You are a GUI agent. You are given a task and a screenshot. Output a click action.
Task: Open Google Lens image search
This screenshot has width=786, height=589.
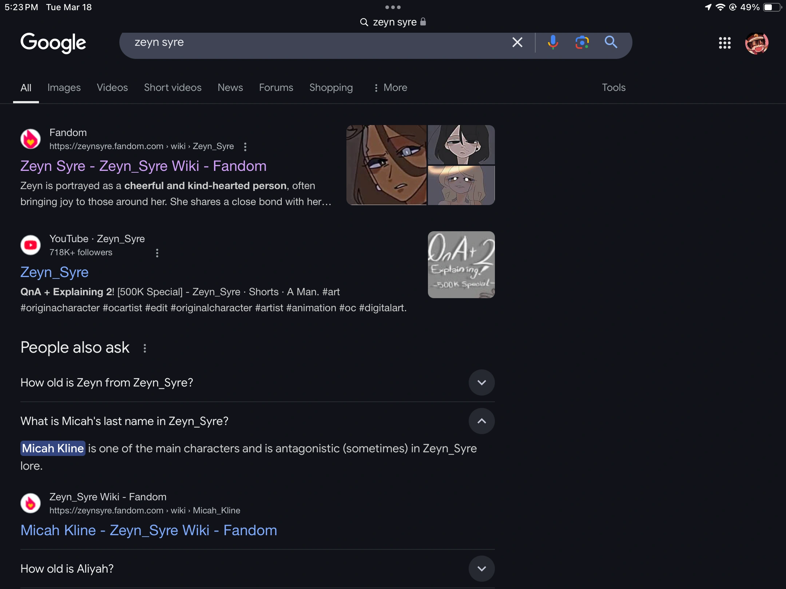582,43
